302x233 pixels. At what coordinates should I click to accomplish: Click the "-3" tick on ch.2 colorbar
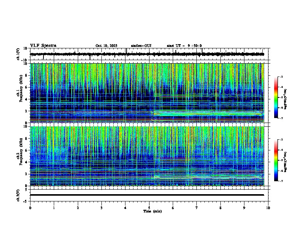point(281,140)
